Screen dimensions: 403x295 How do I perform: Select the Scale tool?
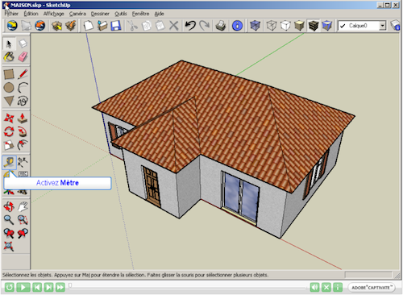(9, 145)
